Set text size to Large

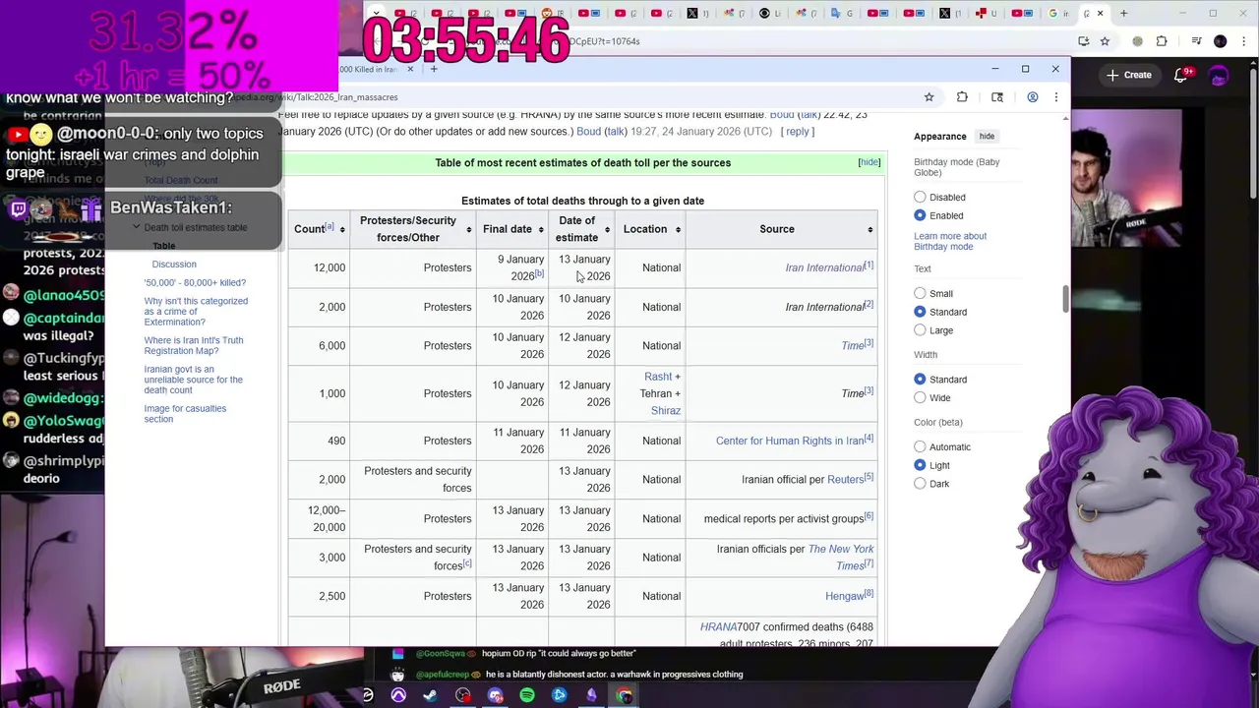920,330
